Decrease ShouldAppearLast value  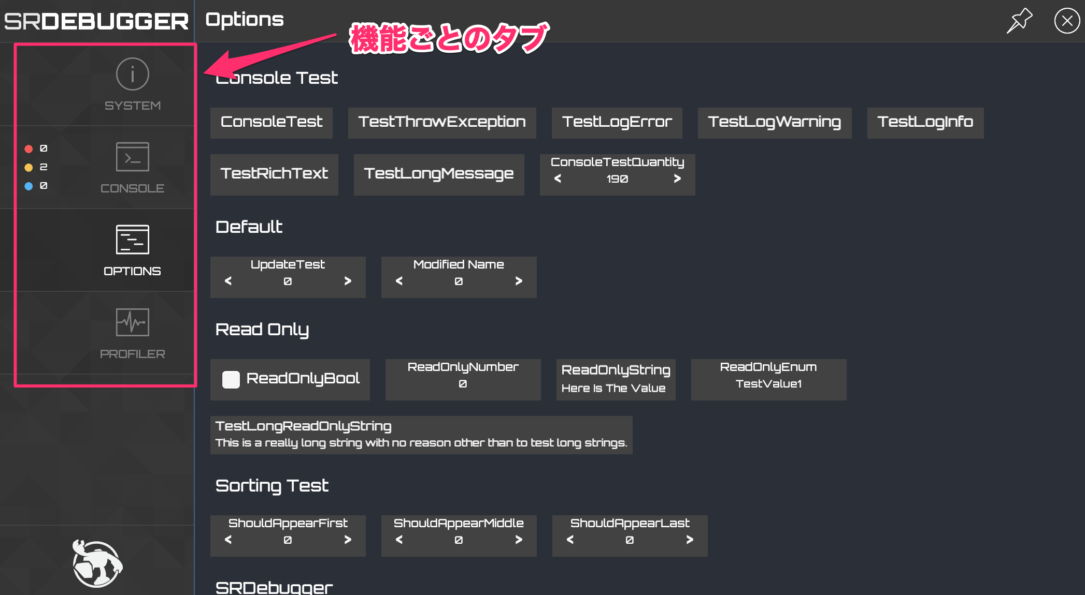570,540
